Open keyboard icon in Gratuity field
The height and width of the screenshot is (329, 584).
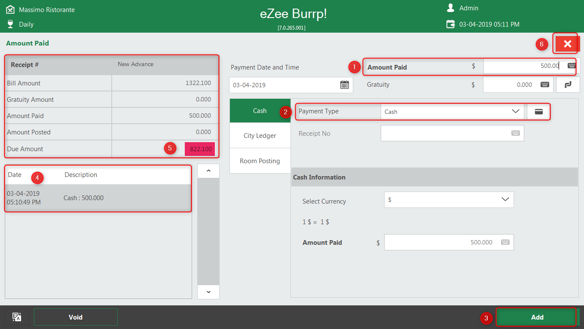click(x=544, y=85)
